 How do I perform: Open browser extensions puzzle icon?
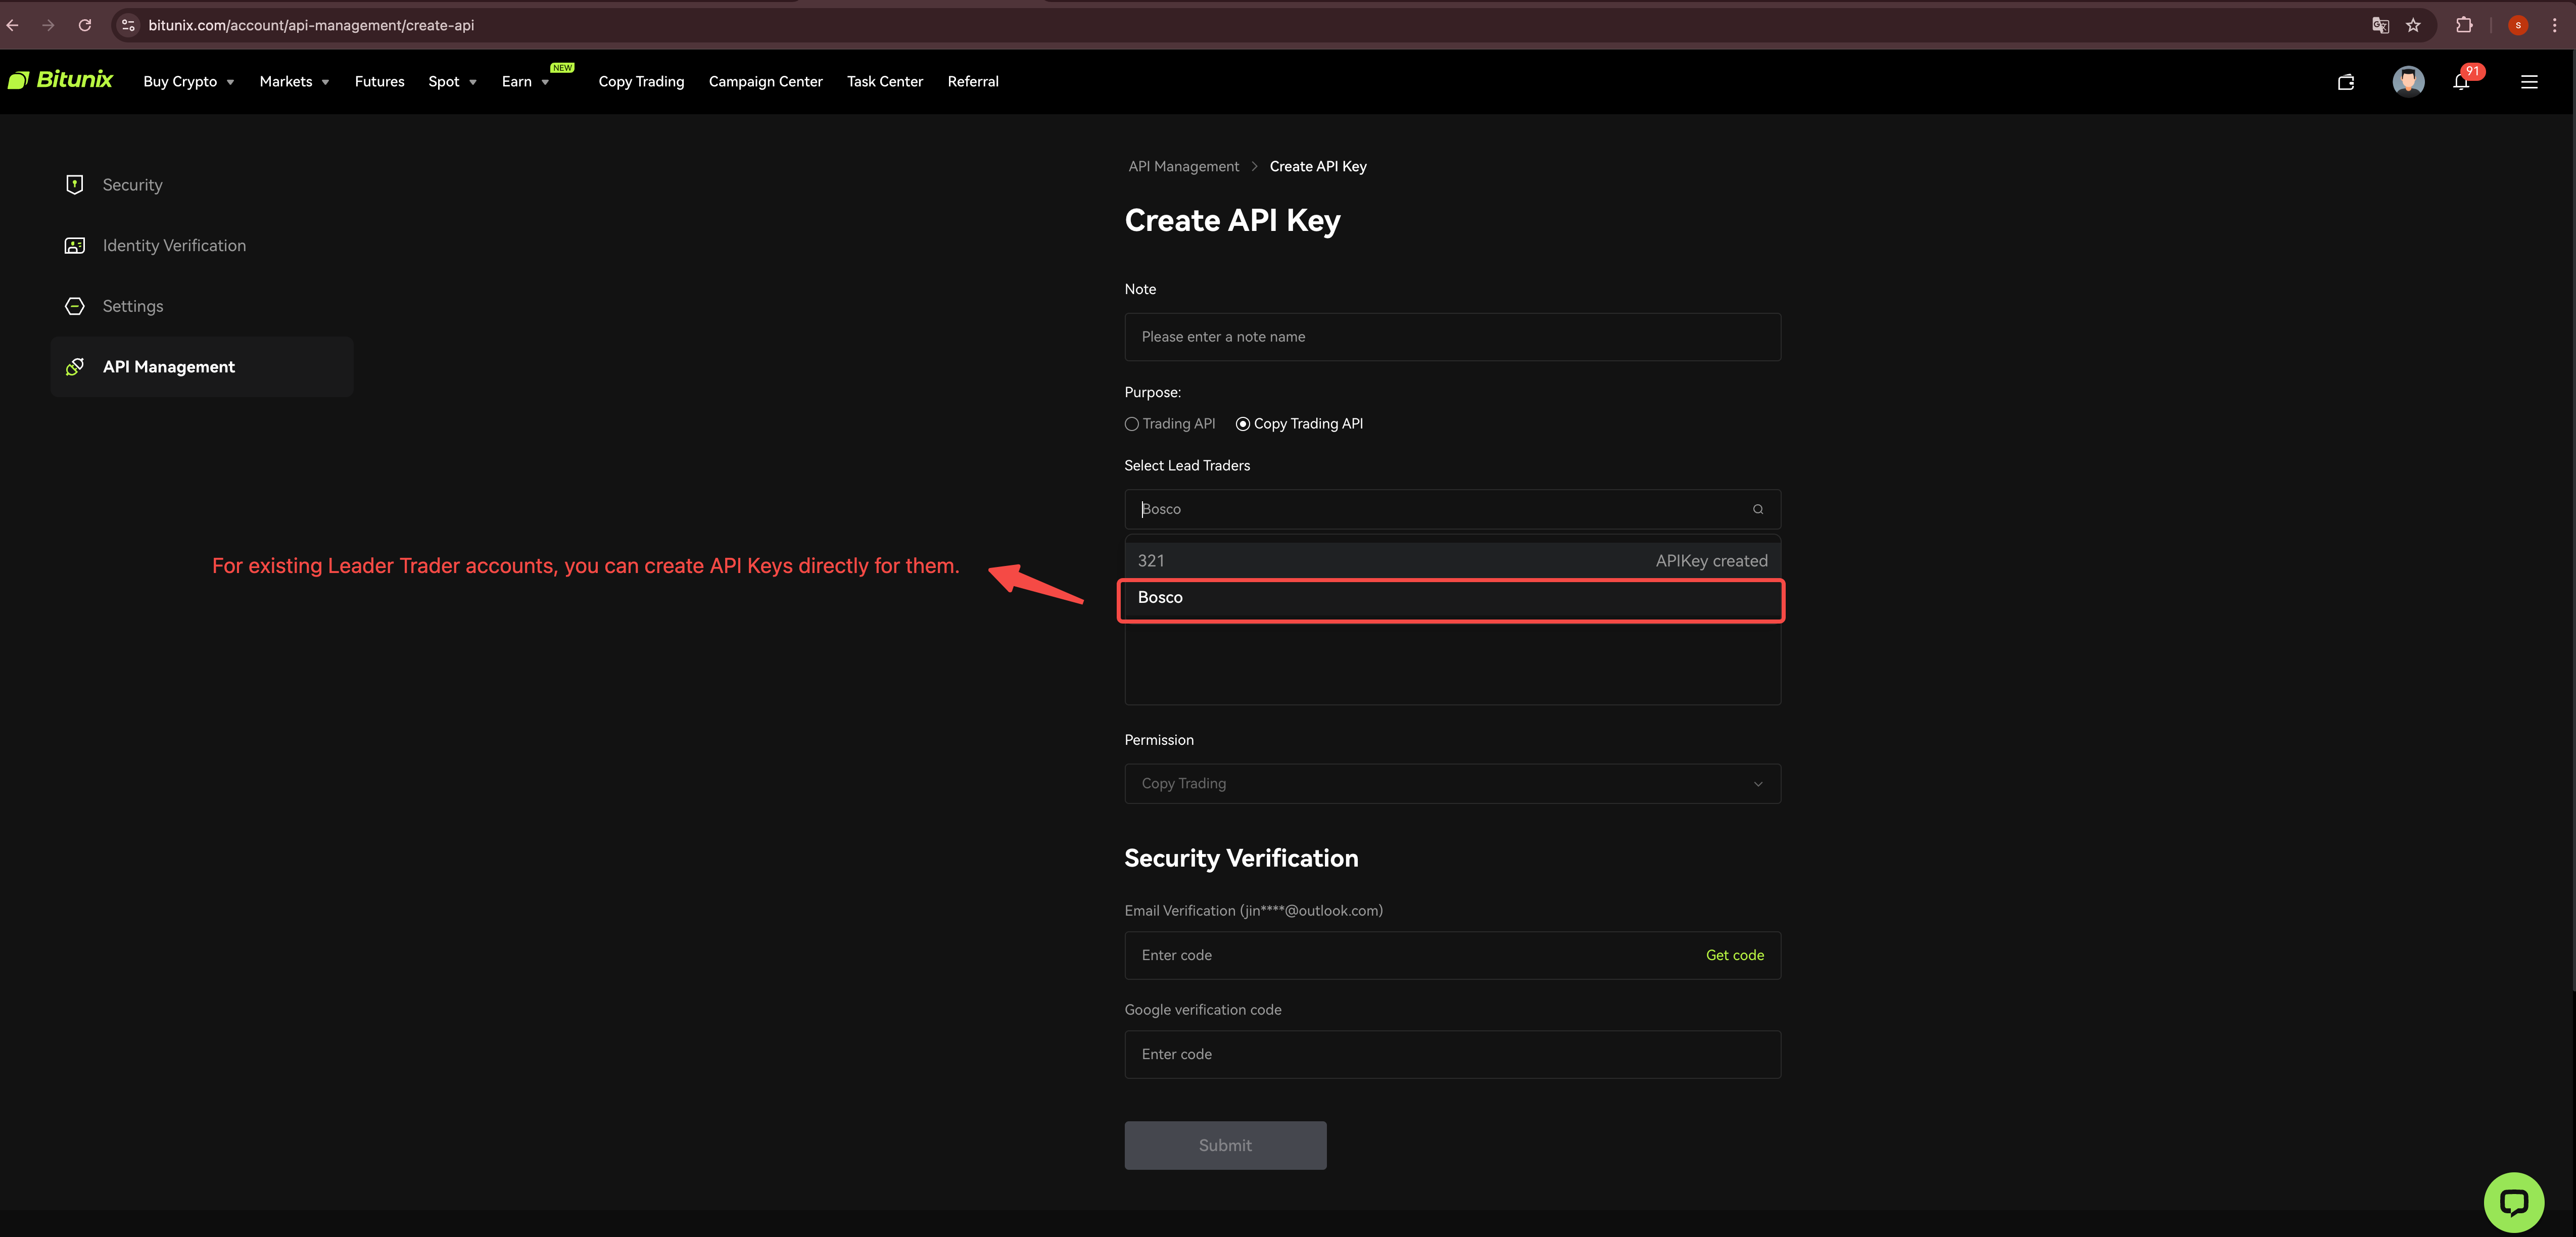click(x=2464, y=25)
